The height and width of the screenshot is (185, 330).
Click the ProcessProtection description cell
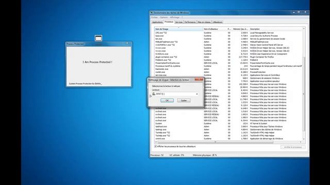[x=258, y=72]
